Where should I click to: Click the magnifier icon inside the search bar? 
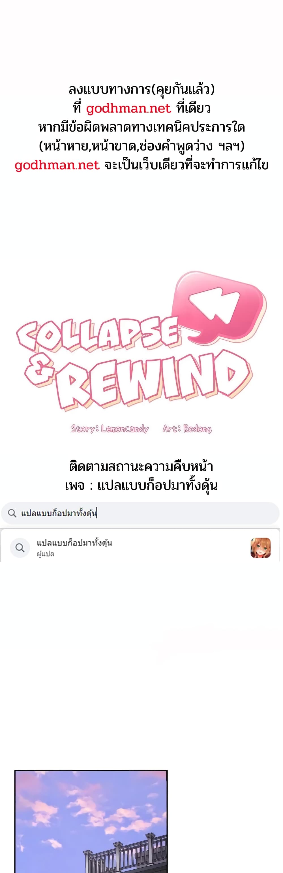coord(12,513)
